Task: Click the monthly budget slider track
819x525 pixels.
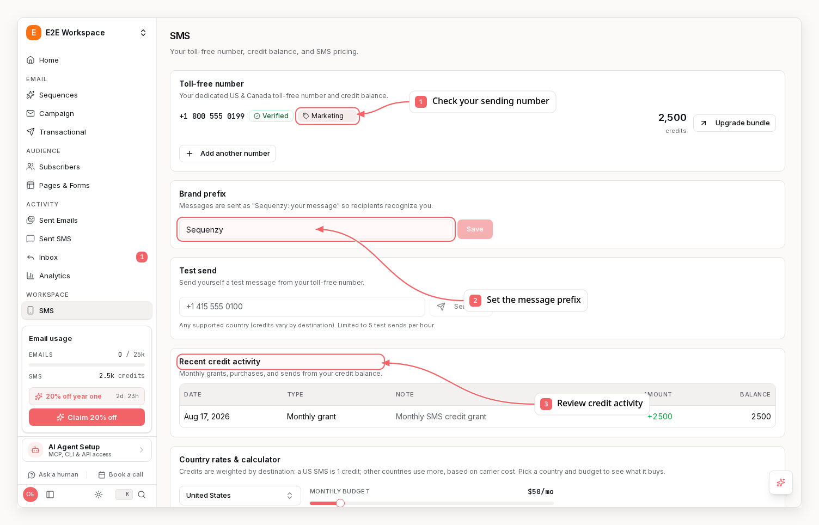Action: click(432, 503)
